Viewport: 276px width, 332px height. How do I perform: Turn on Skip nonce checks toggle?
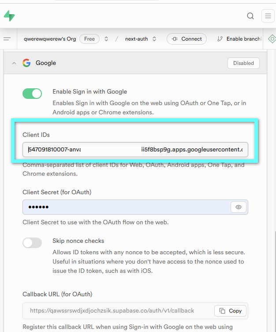point(32,243)
